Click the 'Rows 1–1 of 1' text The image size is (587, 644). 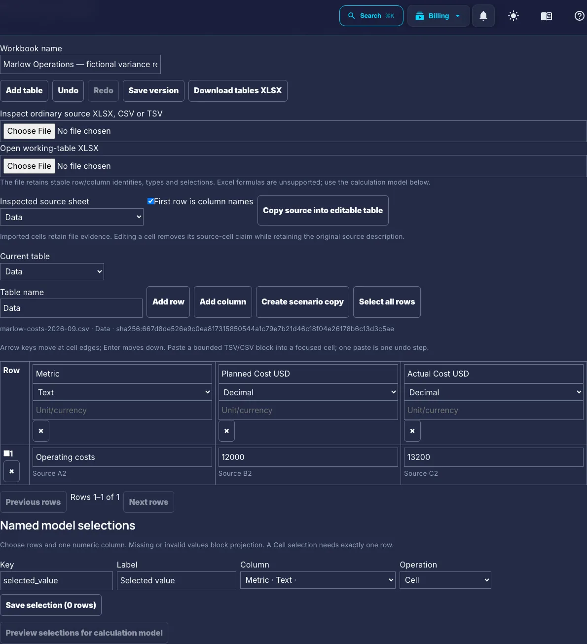95,497
